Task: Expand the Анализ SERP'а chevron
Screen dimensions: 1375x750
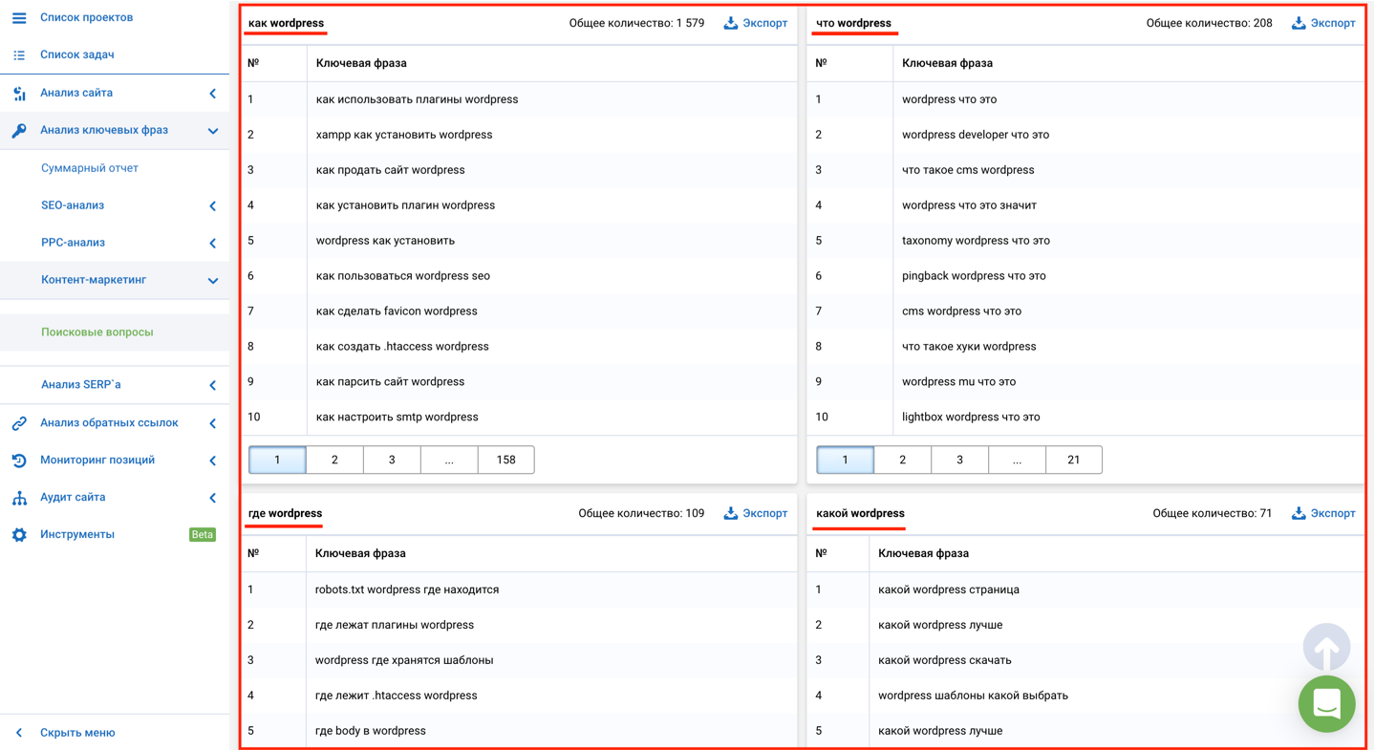Action: [212, 386]
